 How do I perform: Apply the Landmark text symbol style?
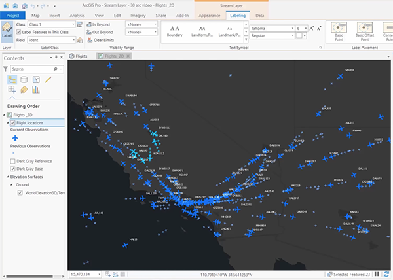[x=229, y=31]
